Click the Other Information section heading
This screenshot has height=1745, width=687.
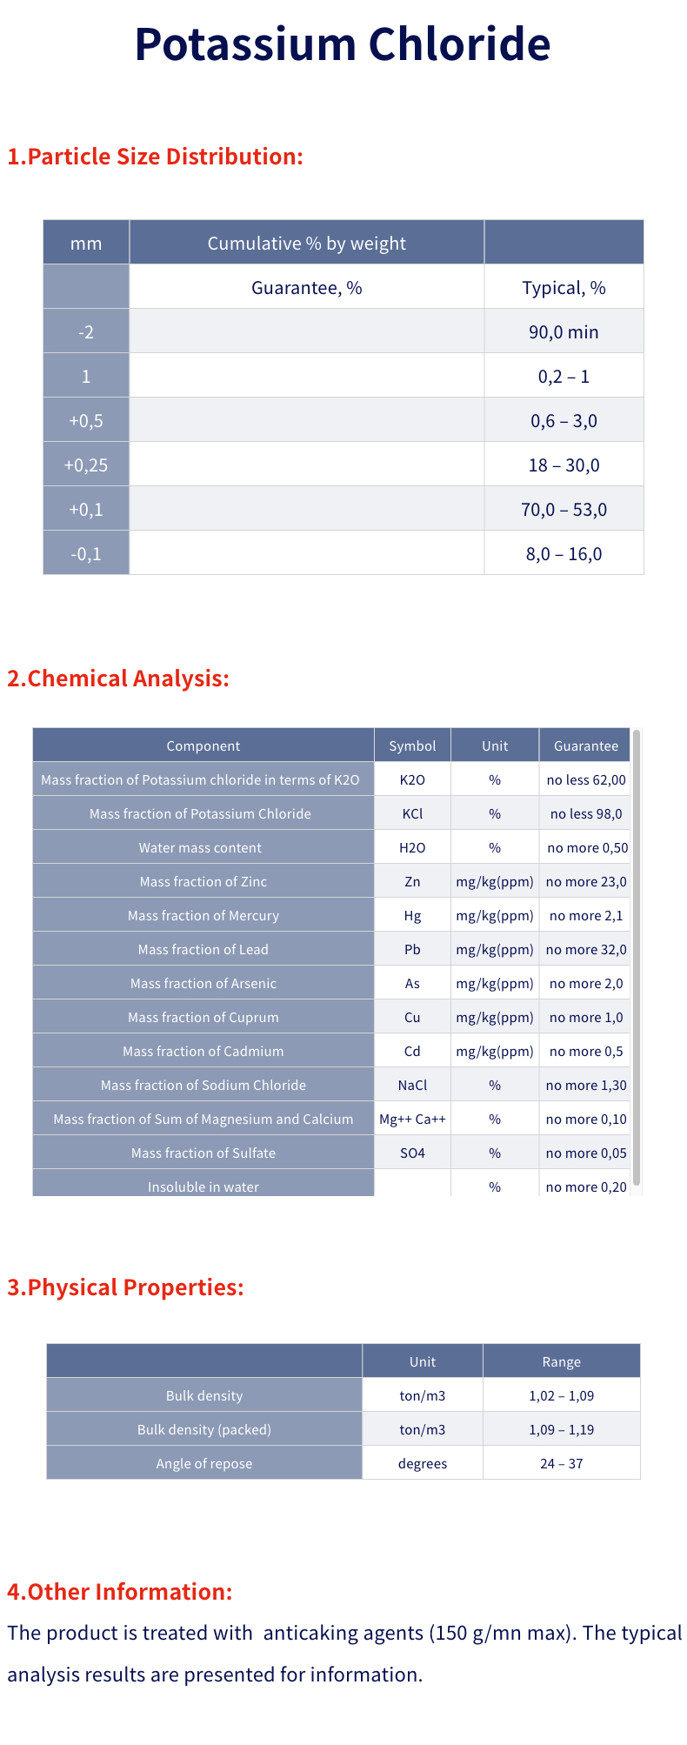point(120,1592)
